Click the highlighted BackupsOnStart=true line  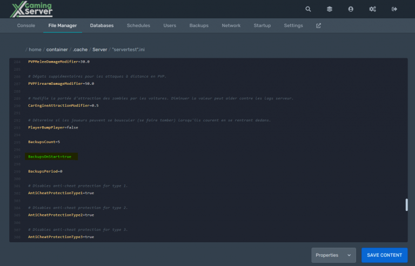tap(50, 156)
